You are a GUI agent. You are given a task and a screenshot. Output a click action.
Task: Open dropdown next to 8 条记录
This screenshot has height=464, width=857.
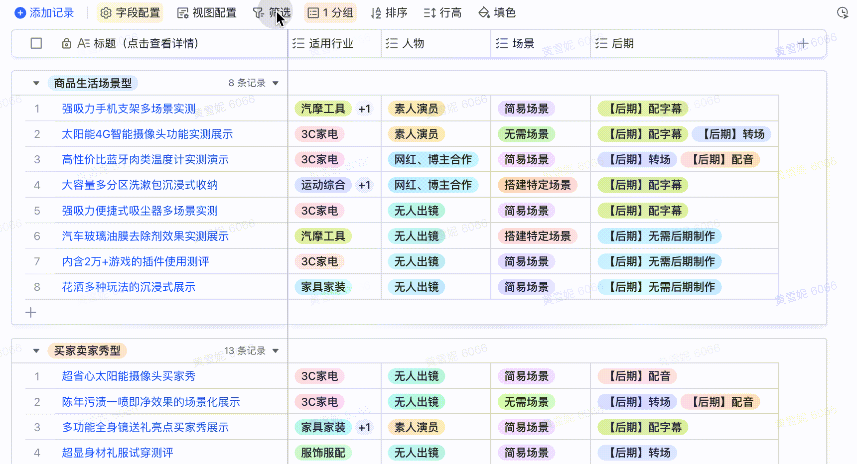tap(276, 83)
